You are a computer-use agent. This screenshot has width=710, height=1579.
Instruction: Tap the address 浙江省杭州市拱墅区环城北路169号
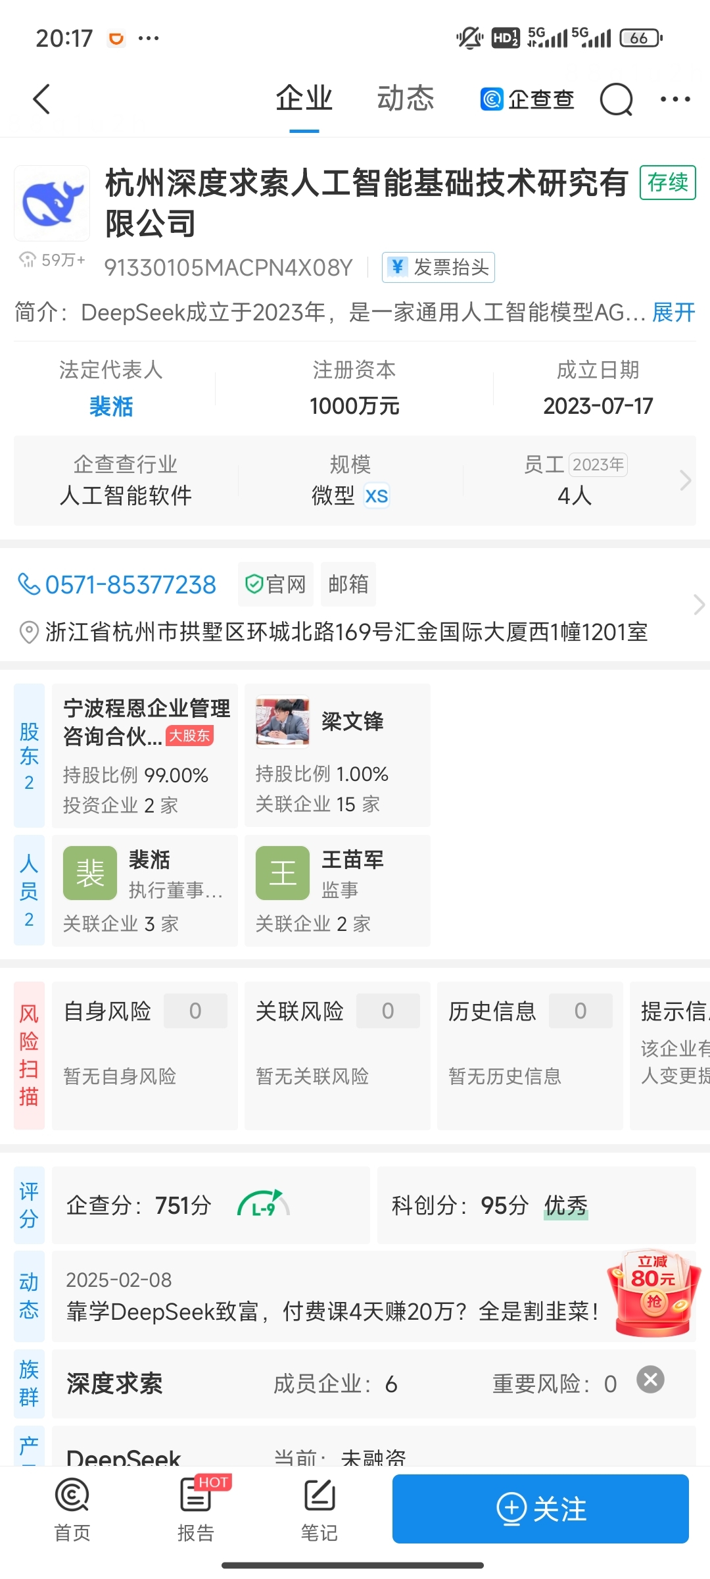(x=346, y=632)
